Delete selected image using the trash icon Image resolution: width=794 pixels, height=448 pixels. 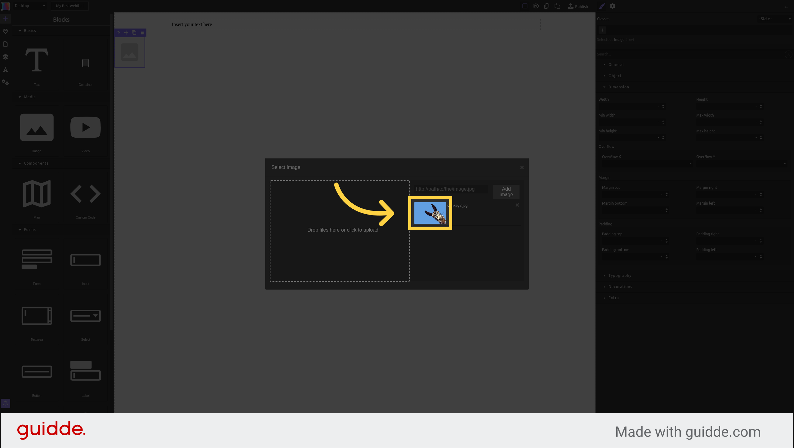(x=142, y=32)
